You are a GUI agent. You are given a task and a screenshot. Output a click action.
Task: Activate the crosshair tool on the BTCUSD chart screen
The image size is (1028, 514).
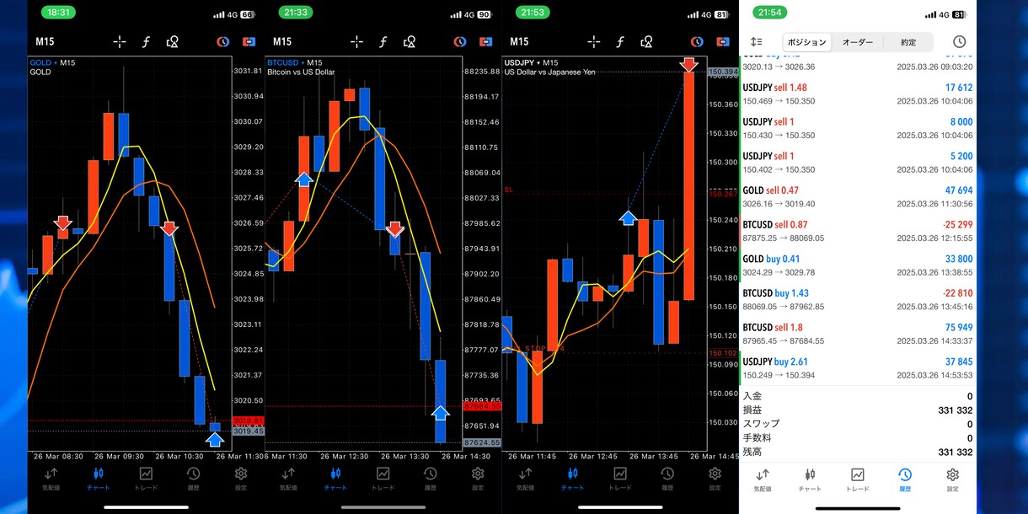pyautogui.click(x=356, y=41)
